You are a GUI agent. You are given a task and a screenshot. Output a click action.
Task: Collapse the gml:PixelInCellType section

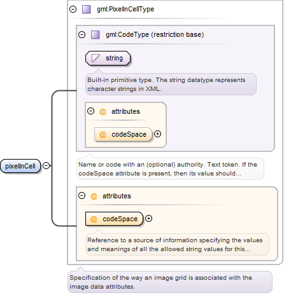(73, 9)
